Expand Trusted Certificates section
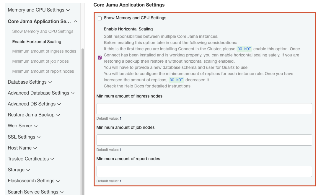This screenshot has width=321, height=195. (x=31, y=159)
